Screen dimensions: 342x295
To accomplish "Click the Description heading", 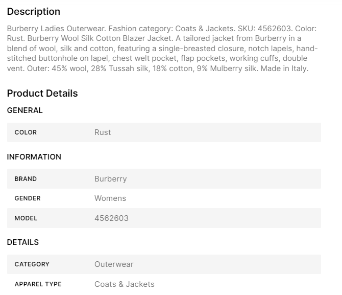I will (x=34, y=11).
